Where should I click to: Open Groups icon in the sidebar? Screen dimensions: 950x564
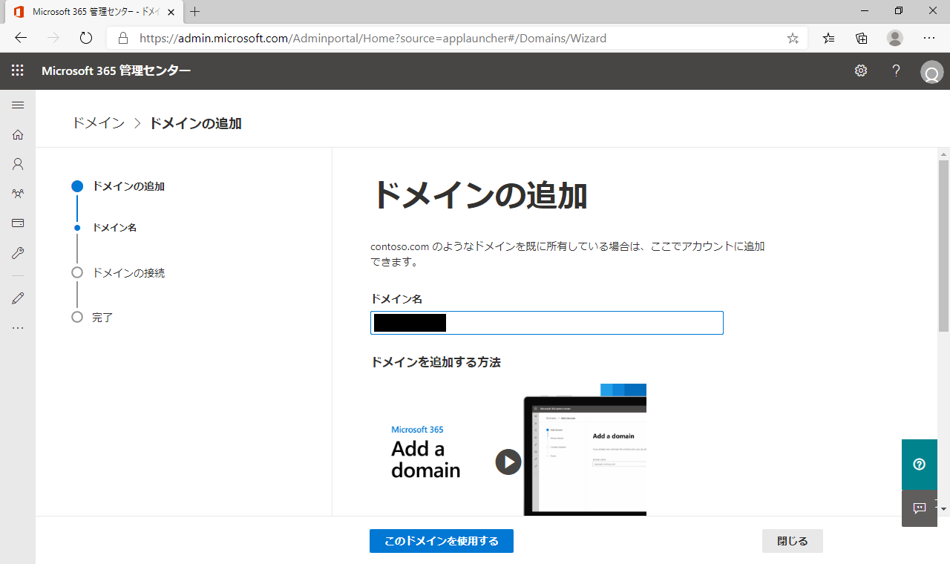[18, 194]
